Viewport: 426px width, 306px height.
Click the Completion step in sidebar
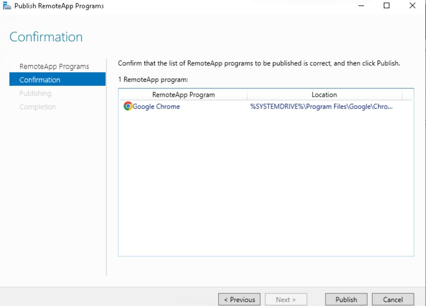point(38,106)
